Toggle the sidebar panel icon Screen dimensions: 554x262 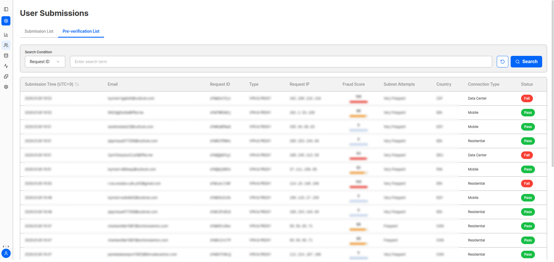pyautogui.click(x=6, y=9)
